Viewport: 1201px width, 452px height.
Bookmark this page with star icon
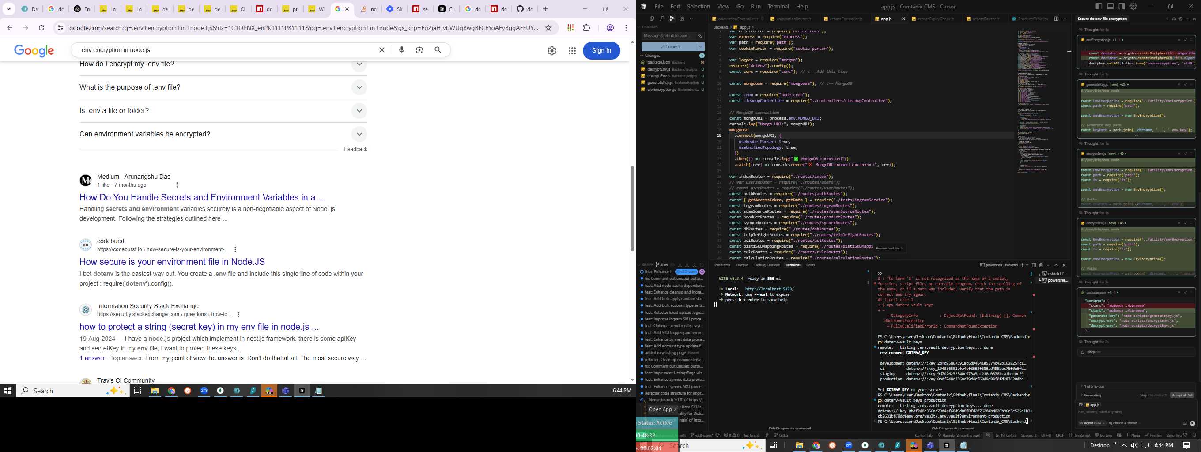tap(549, 28)
